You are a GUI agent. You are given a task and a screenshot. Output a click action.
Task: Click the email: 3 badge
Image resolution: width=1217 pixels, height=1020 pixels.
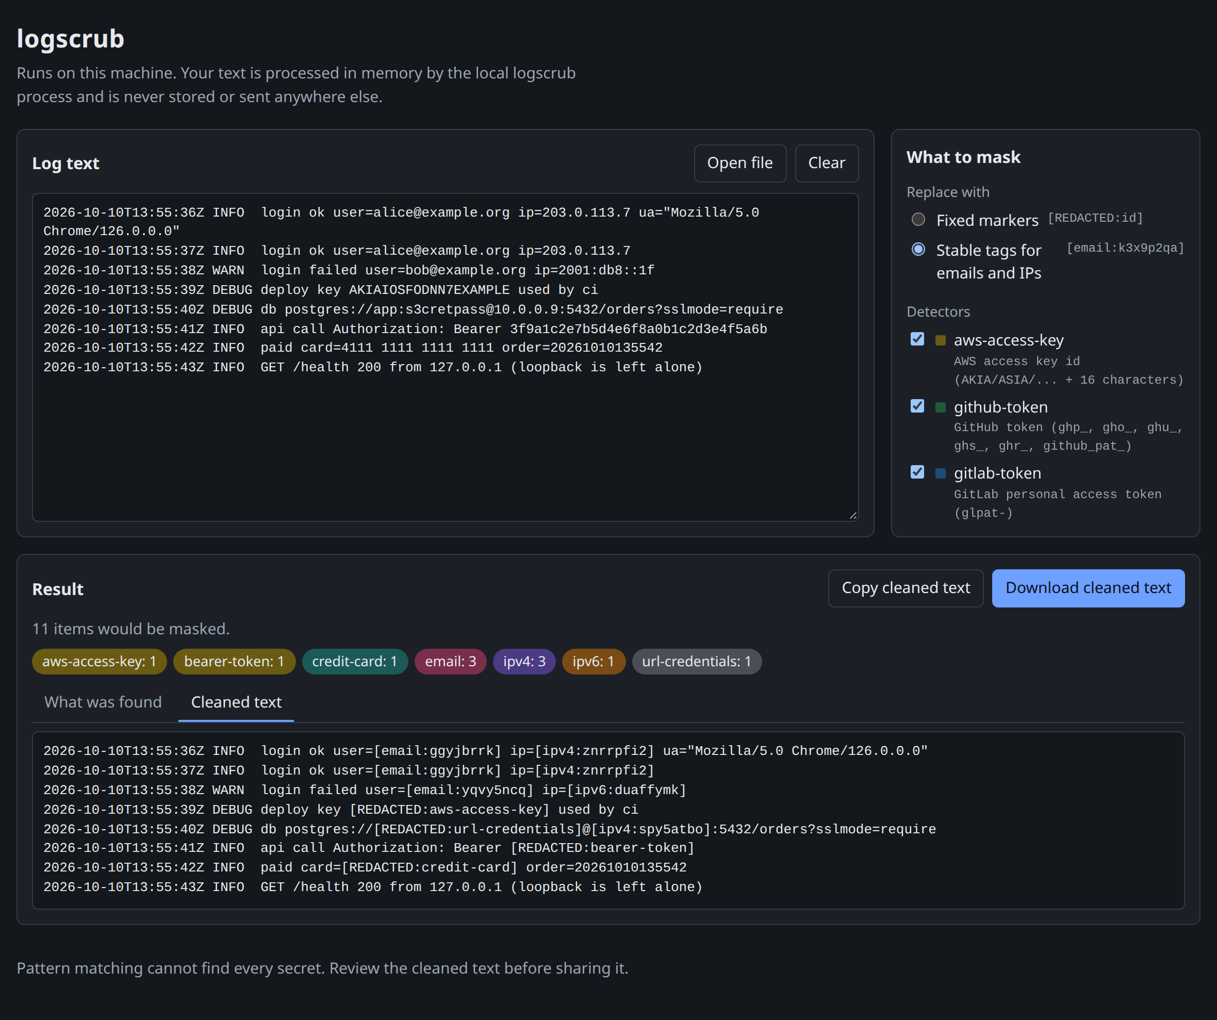[x=450, y=661]
